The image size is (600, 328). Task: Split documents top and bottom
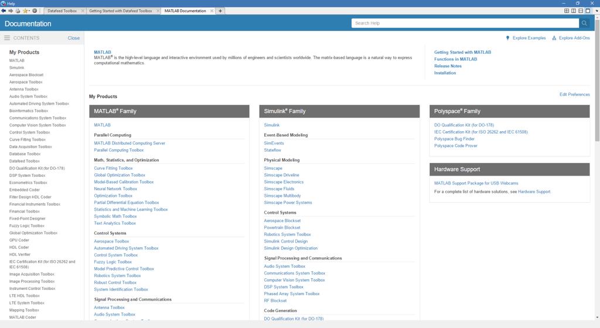(x=581, y=11)
